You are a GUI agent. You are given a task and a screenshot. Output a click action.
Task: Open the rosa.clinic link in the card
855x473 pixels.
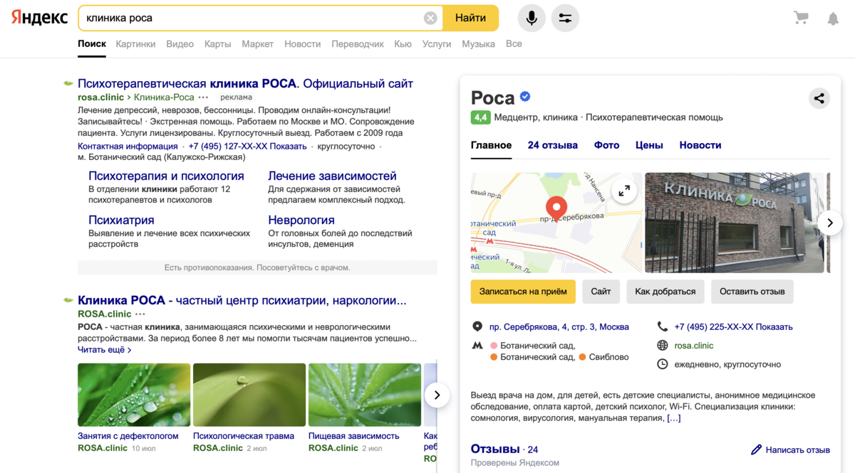click(694, 346)
